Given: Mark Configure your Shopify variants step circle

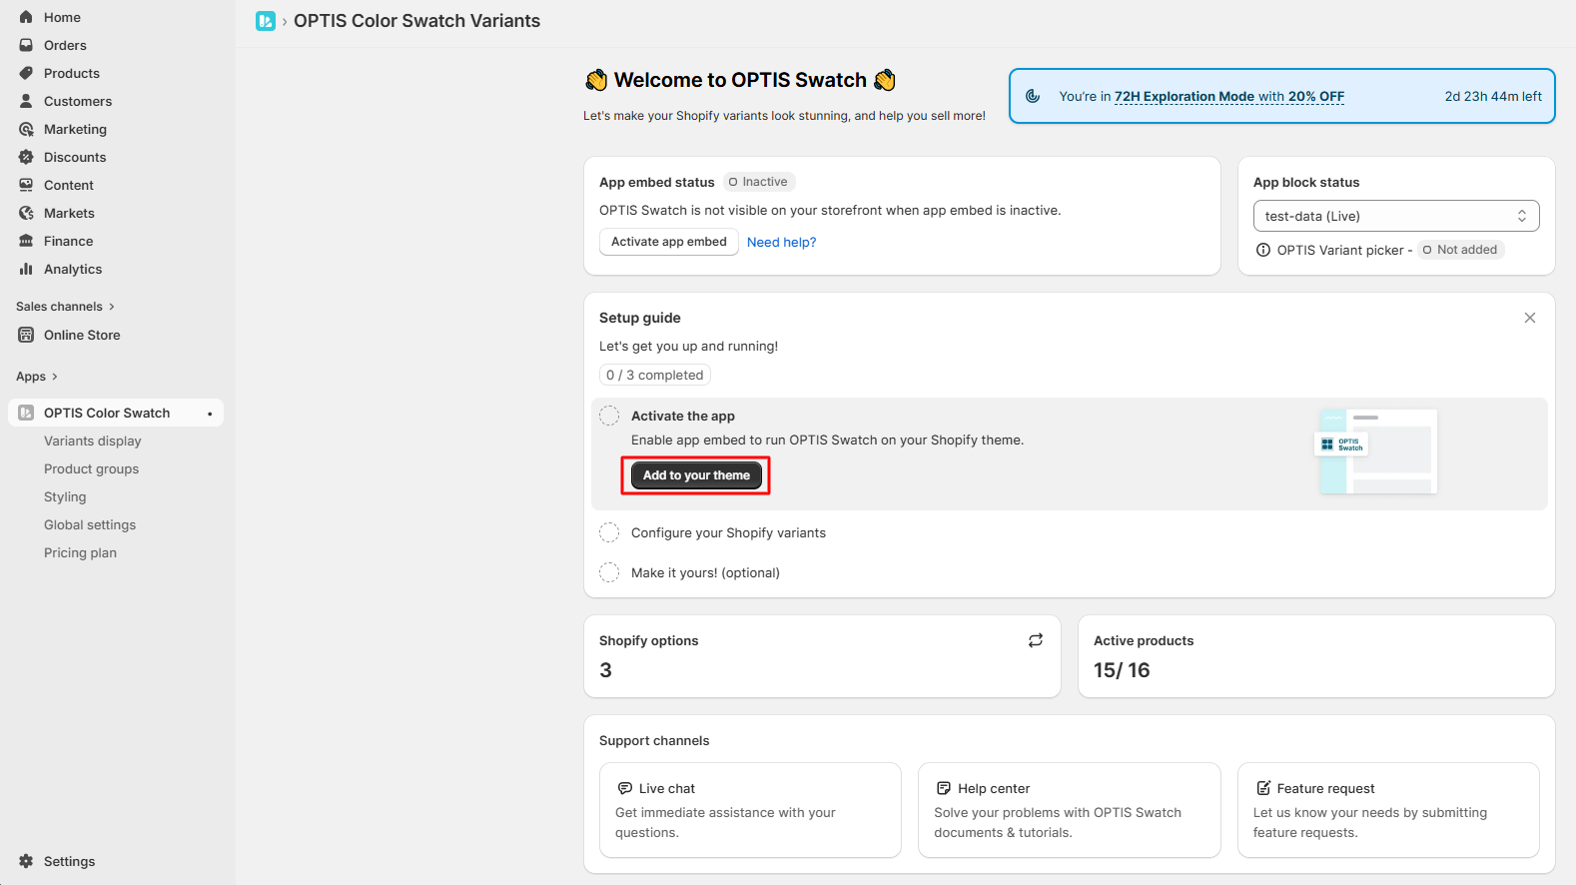Looking at the screenshot, I should (x=609, y=532).
